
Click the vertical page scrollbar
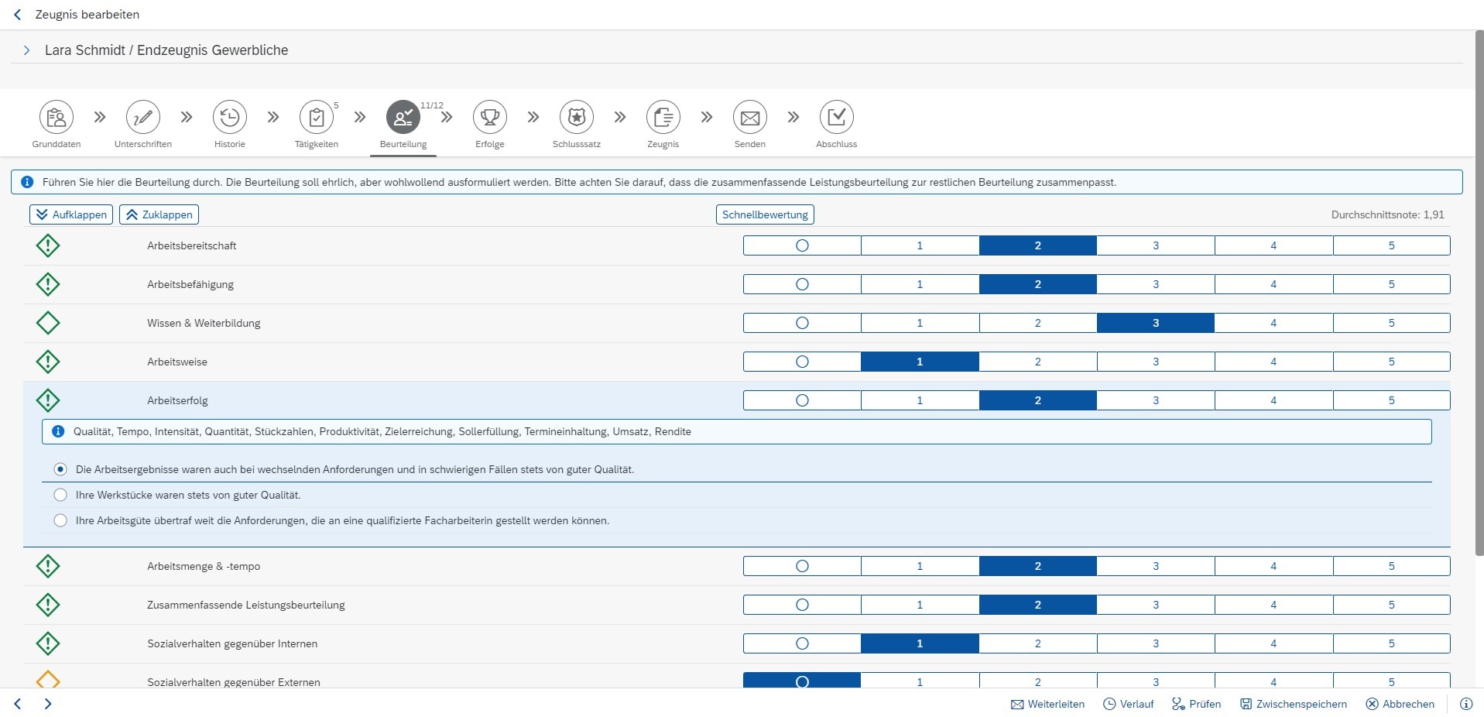(1479, 293)
